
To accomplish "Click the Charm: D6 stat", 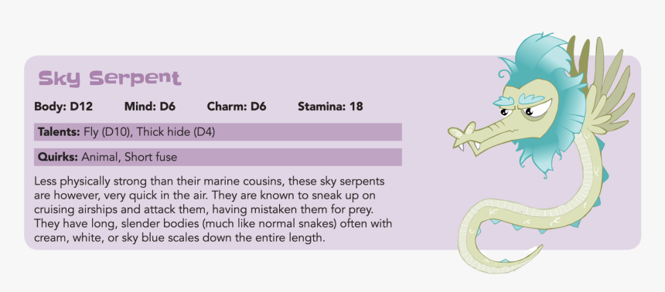I will pos(237,107).
